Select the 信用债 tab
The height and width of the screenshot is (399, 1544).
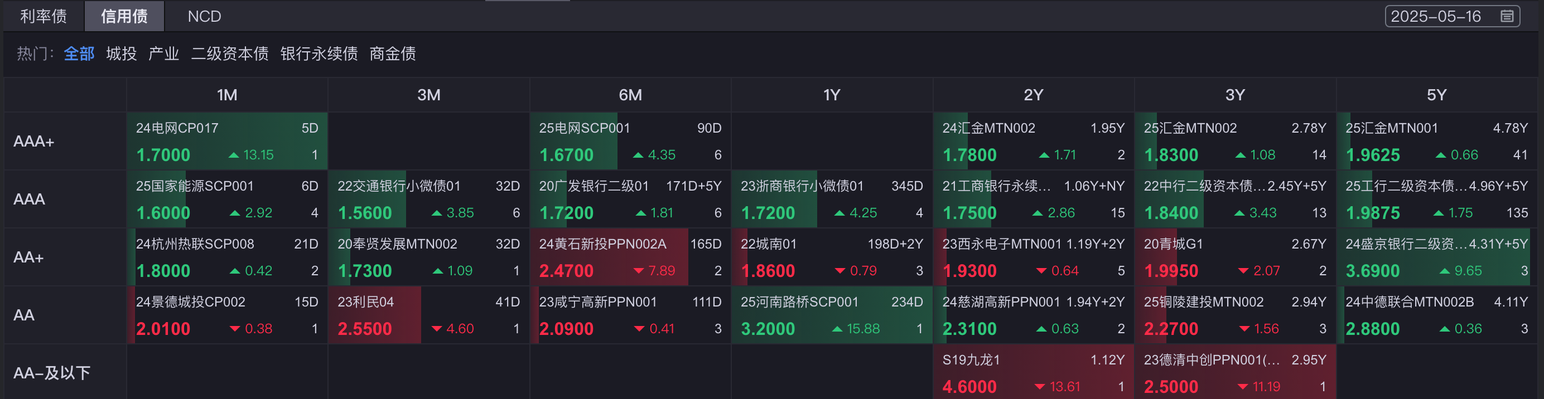(124, 16)
